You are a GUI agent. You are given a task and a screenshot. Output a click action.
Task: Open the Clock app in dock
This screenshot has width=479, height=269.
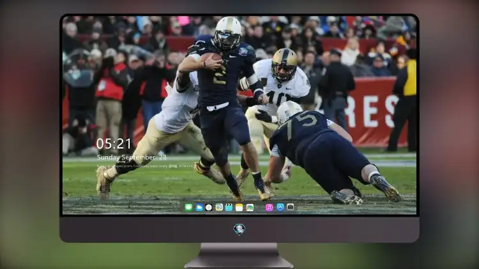tap(209, 208)
